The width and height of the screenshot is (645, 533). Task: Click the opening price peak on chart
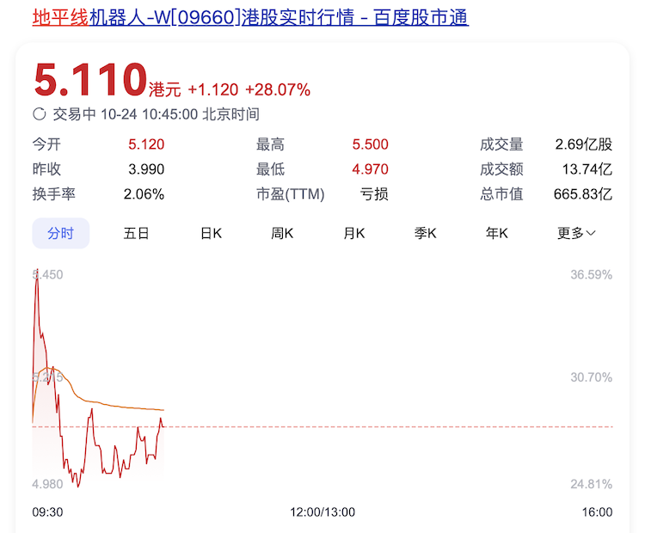click(36, 278)
